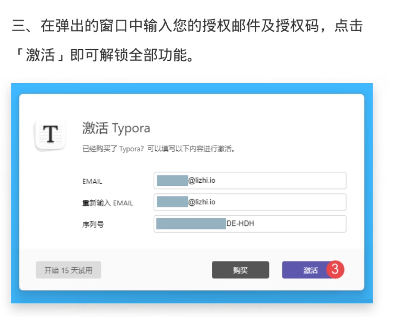Click the instruction line starting with 三、在弹出的窗口中
This screenshot has width=396, height=317.
(188, 26)
